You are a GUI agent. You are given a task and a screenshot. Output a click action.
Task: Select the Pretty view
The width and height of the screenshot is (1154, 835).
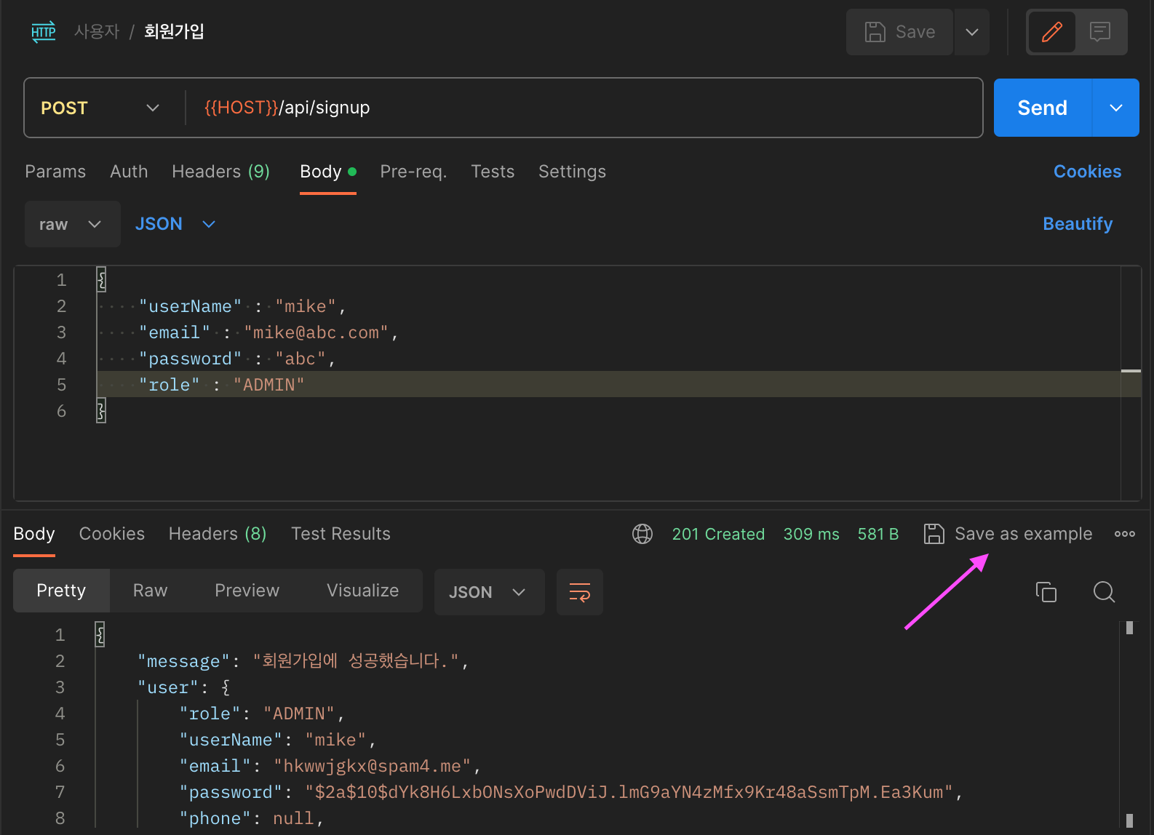[x=61, y=591]
